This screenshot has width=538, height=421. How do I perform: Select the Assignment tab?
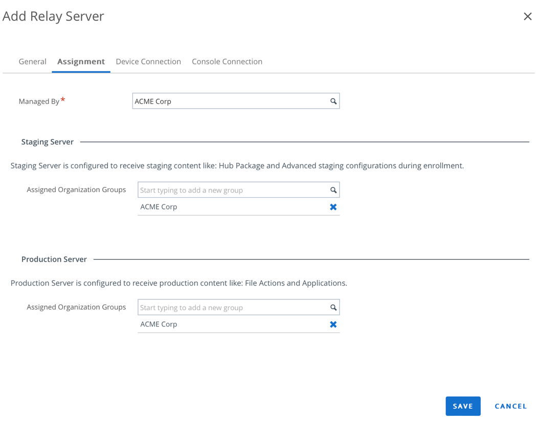(x=81, y=61)
